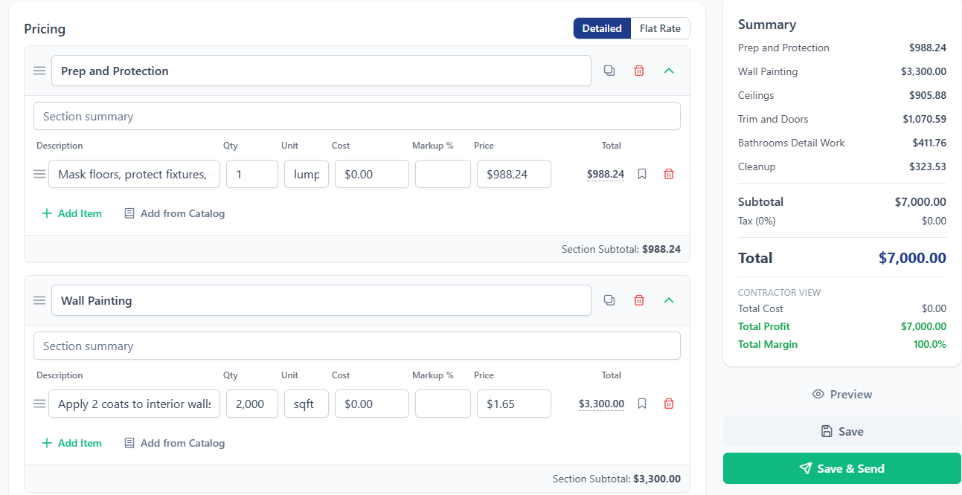Duplicate the Wall Painting section

pos(609,300)
